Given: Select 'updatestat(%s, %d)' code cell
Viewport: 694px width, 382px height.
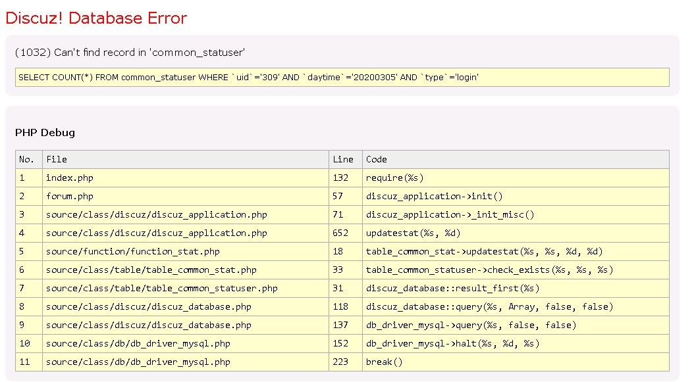Looking at the screenshot, I should click(516, 233).
